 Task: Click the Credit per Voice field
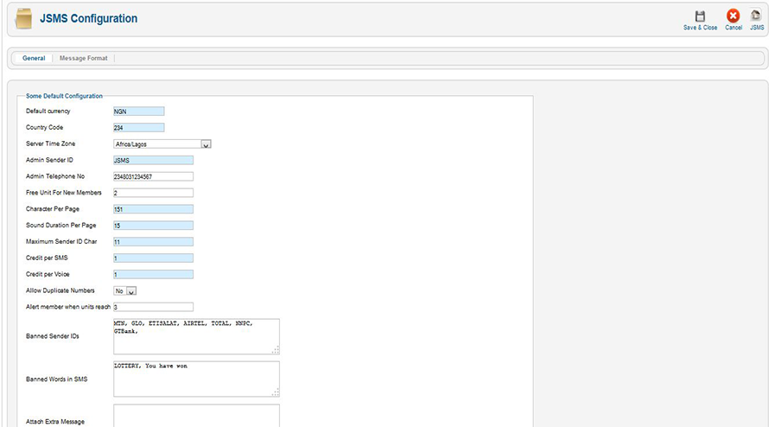coord(153,275)
